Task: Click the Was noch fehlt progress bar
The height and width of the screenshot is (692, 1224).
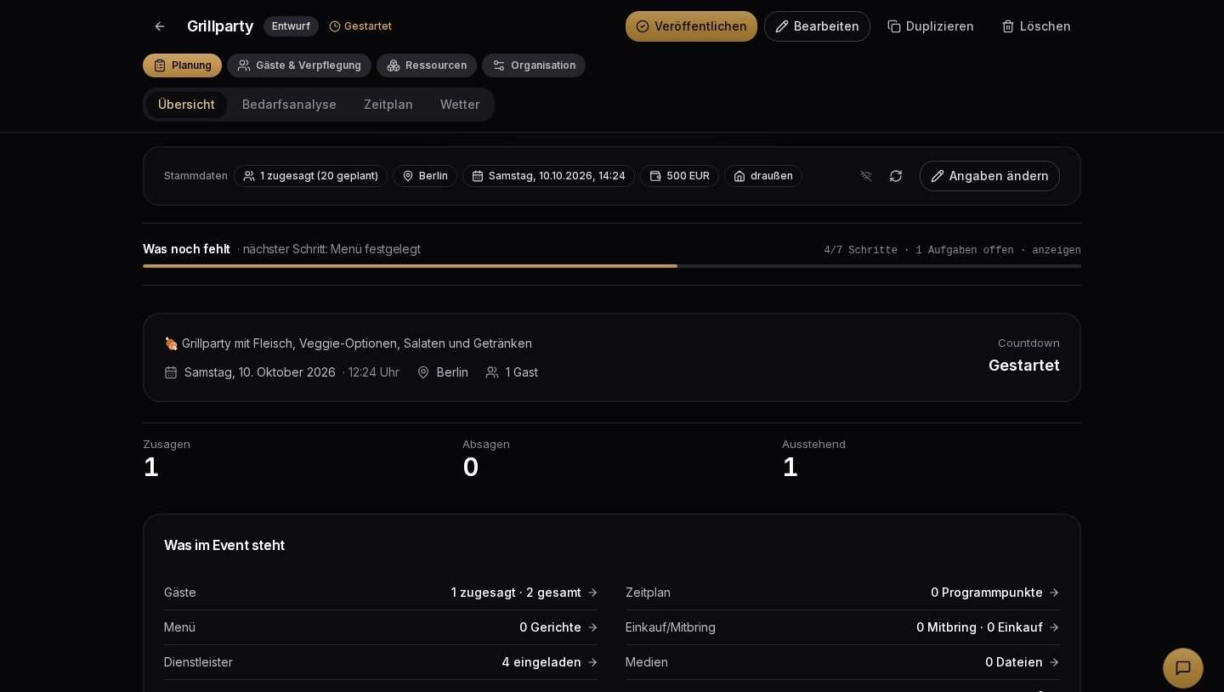Action: click(612, 266)
